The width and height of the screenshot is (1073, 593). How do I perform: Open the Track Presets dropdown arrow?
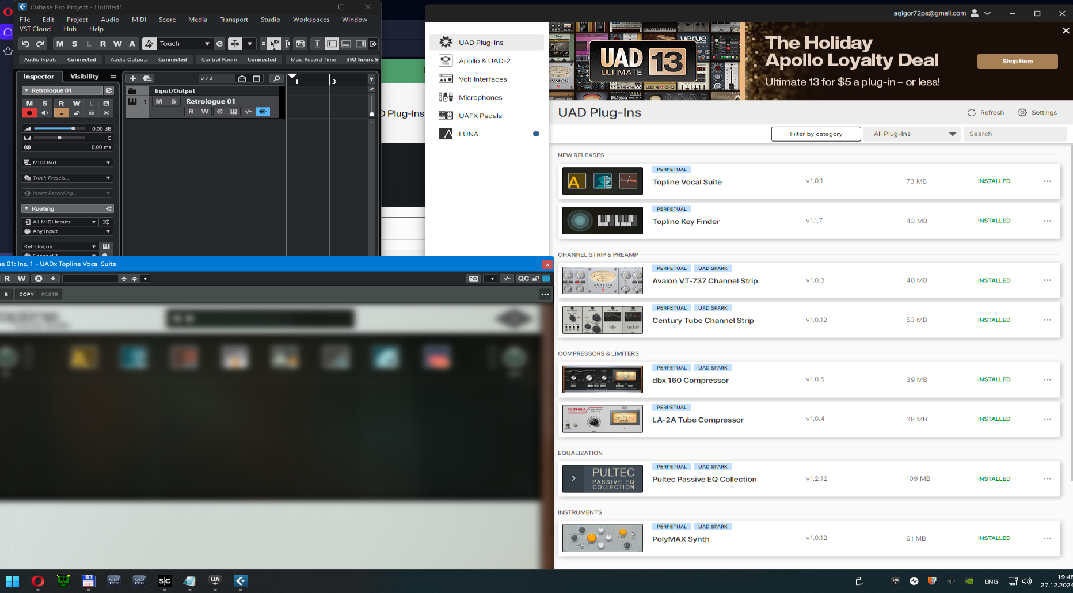(108, 178)
